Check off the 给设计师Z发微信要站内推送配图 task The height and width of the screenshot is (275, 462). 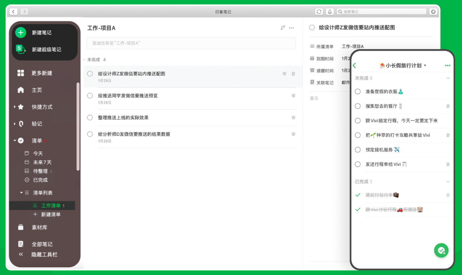pyautogui.click(x=89, y=74)
